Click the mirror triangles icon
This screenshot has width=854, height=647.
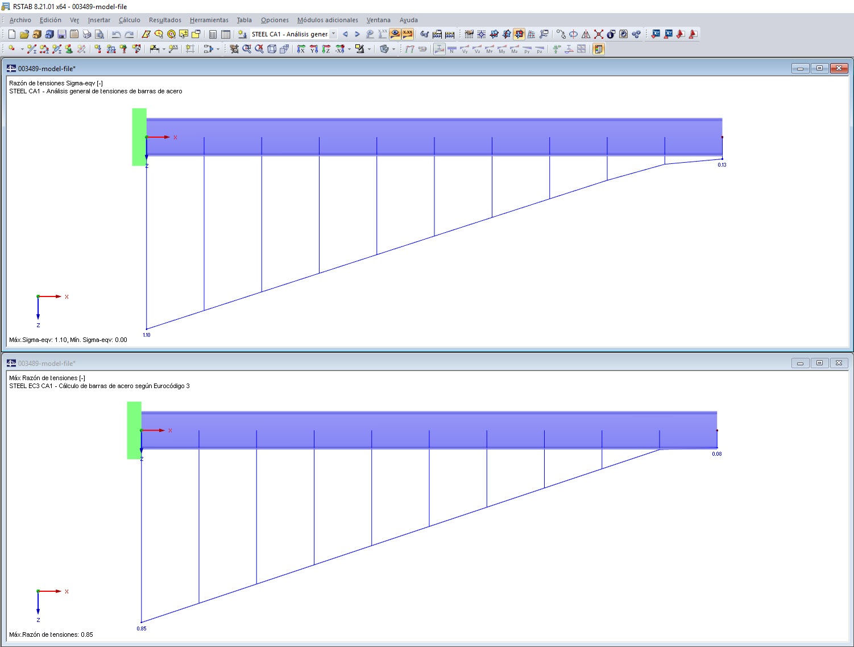point(586,34)
